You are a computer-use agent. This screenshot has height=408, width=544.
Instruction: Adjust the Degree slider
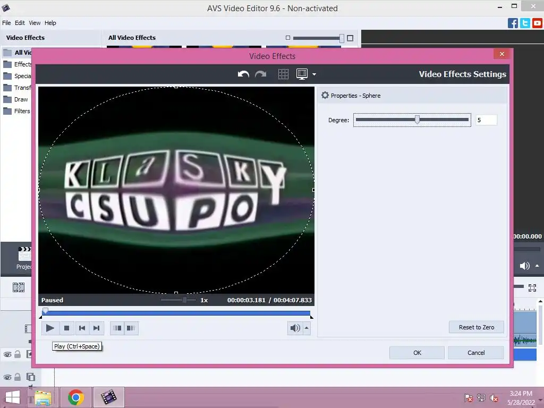(412, 120)
